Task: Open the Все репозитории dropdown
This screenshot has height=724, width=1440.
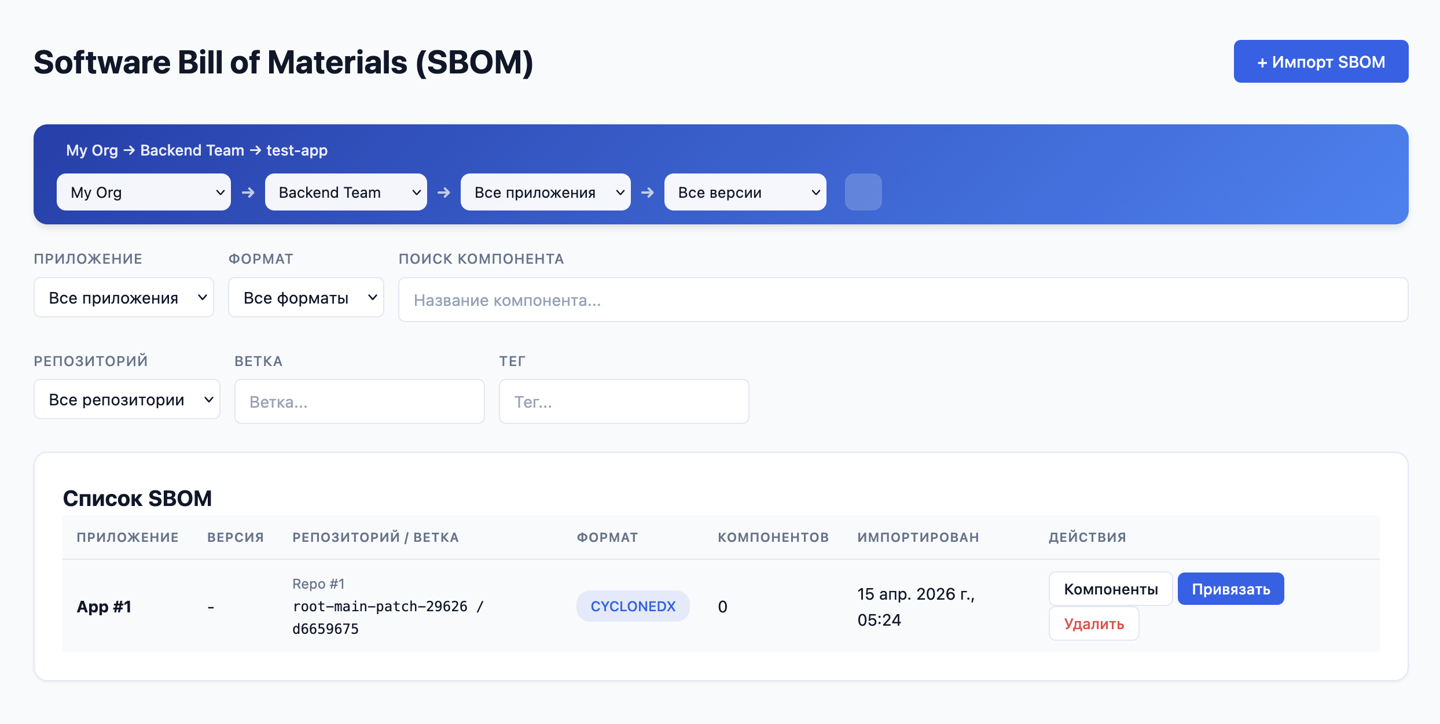Action: click(127, 400)
